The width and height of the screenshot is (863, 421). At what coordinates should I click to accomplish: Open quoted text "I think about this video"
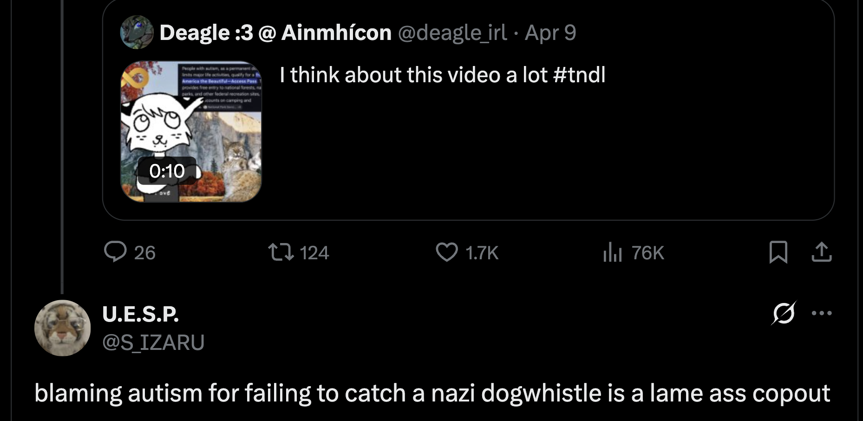coord(442,75)
